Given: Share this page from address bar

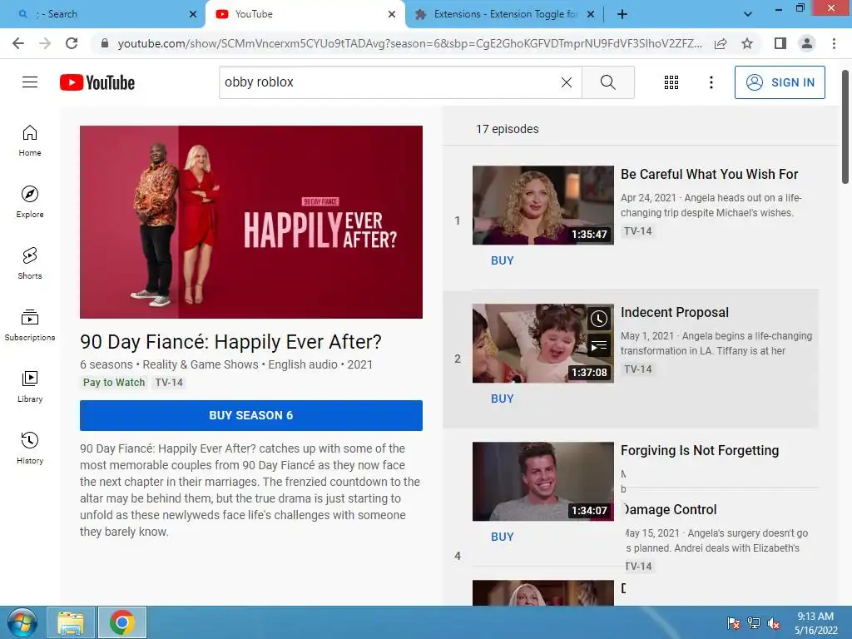Looking at the screenshot, I should tap(721, 43).
